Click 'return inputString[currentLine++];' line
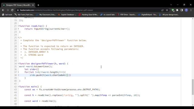 [x=47, y=29]
